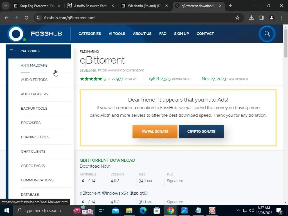Open AUDIO EDITORS category
Image resolution: width=288 pixels, height=216 pixels.
34,80
